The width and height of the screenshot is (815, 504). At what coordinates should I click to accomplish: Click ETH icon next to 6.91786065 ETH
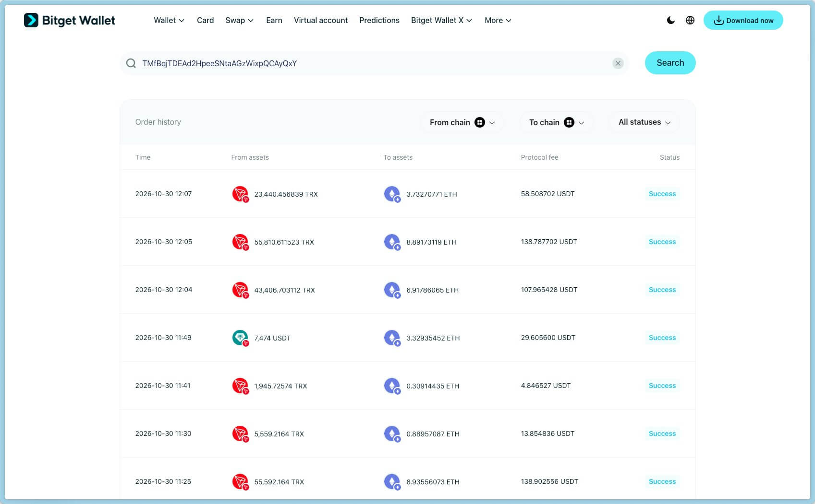click(392, 290)
